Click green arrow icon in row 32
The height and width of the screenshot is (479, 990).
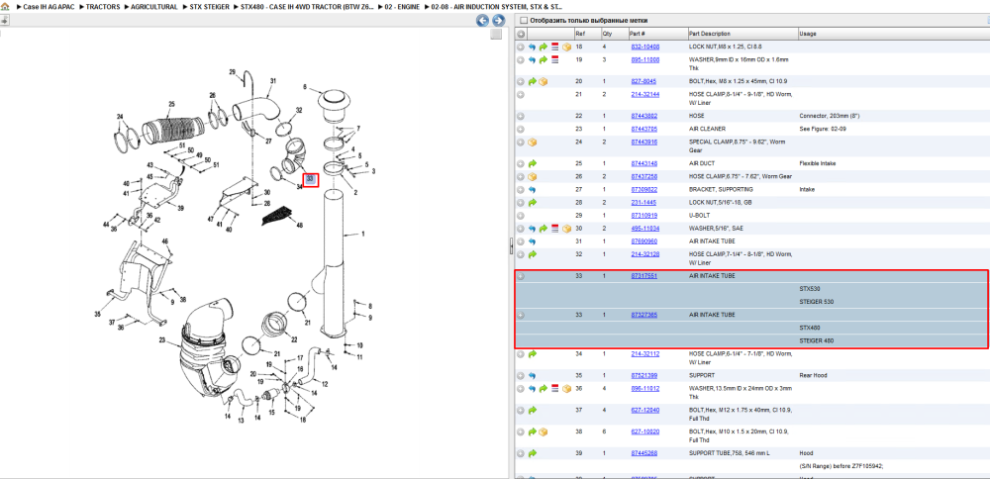click(532, 254)
